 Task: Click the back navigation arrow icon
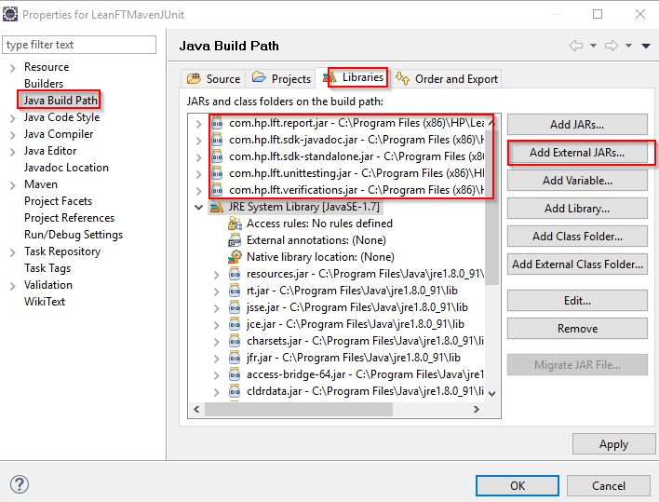(x=576, y=46)
